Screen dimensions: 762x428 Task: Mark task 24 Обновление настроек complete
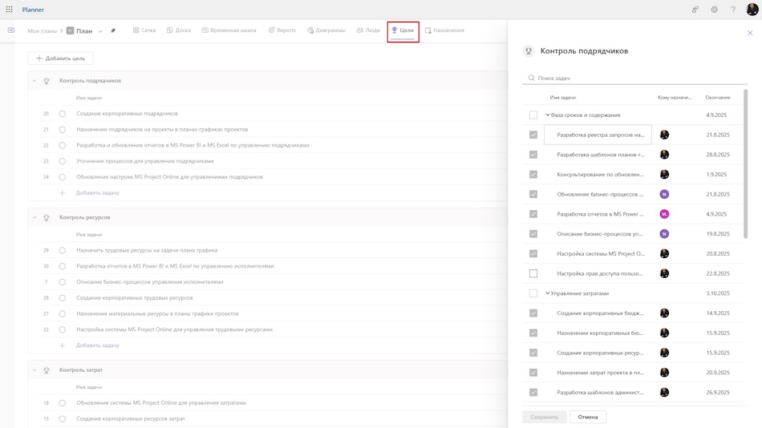click(63, 177)
